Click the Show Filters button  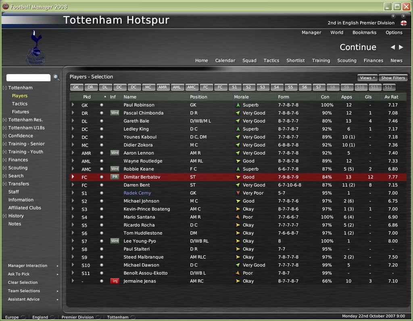393,78
